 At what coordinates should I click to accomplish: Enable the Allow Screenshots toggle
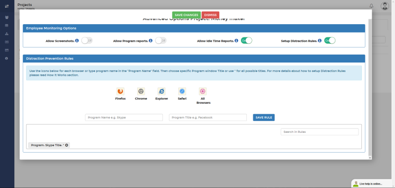click(87, 40)
